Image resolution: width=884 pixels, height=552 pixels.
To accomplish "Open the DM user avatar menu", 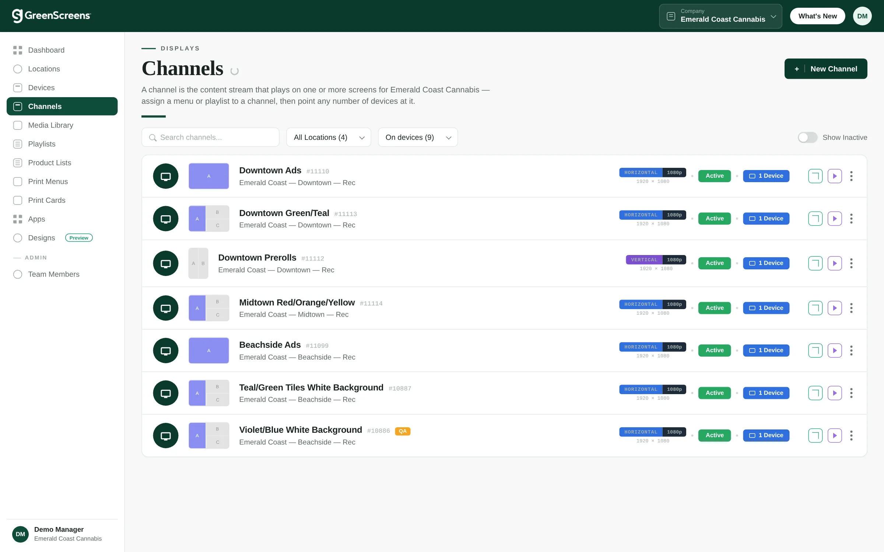I will 862,16.
